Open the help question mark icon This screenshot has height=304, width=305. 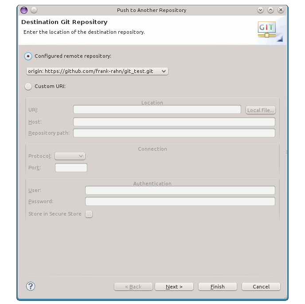click(31, 286)
